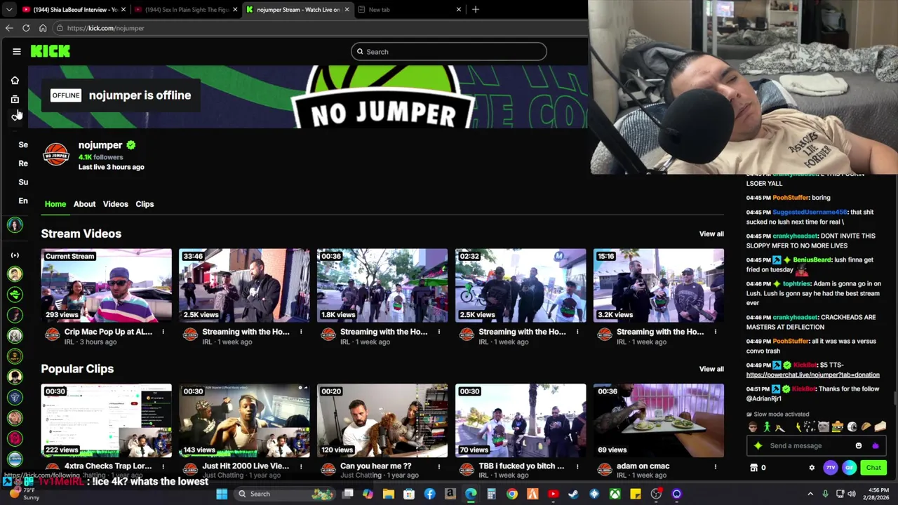Open the purple gift icon in chat input
The width and height of the screenshot is (898, 505).
click(x=876, y=445)
